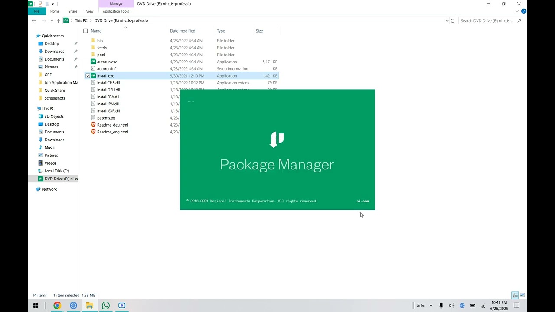Switch to the Home ribbon tab
Image resolution: width=555 pixels, height=312 pixels.
click(55, 11)
